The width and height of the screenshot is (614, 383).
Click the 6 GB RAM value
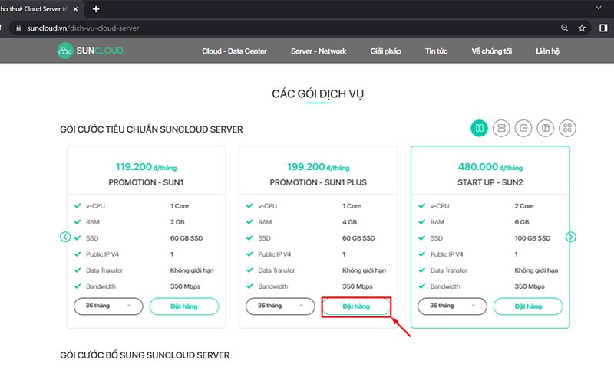coord(522,222)
